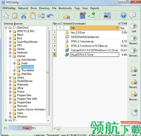Expand the Avast folder node
The image size is (141, 136).
pos(14,63)
